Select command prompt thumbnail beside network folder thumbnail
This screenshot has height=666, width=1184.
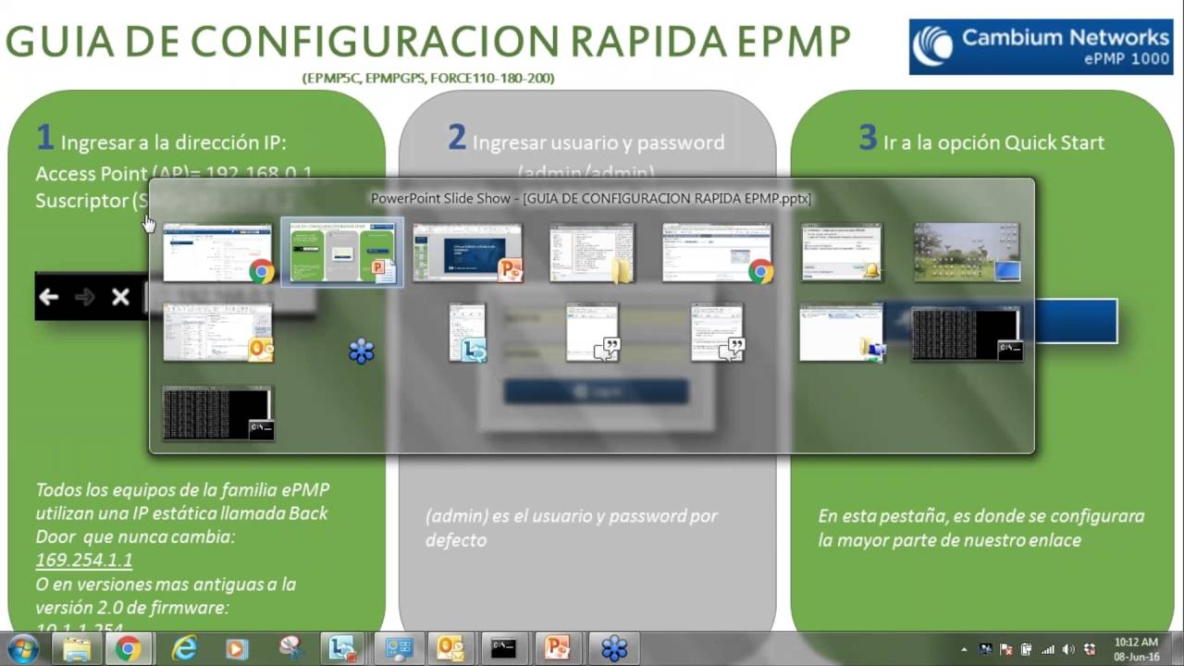tap(967, 333)
